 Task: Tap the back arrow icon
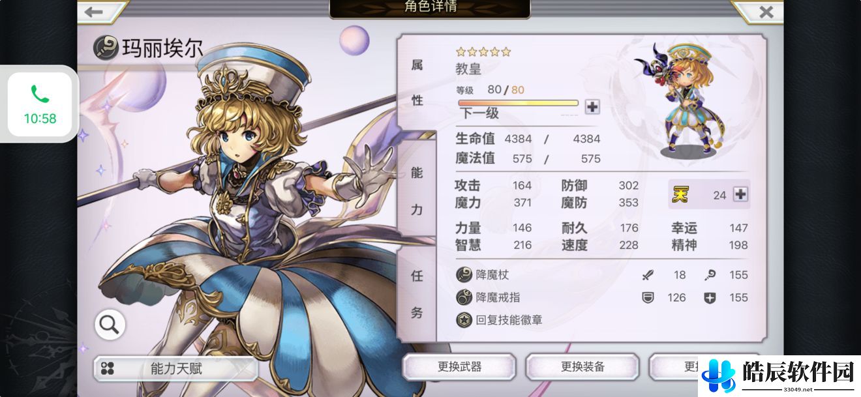point(94,12)
